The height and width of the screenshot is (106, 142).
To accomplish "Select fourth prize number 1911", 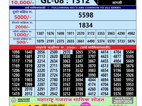I will point(70,34).
